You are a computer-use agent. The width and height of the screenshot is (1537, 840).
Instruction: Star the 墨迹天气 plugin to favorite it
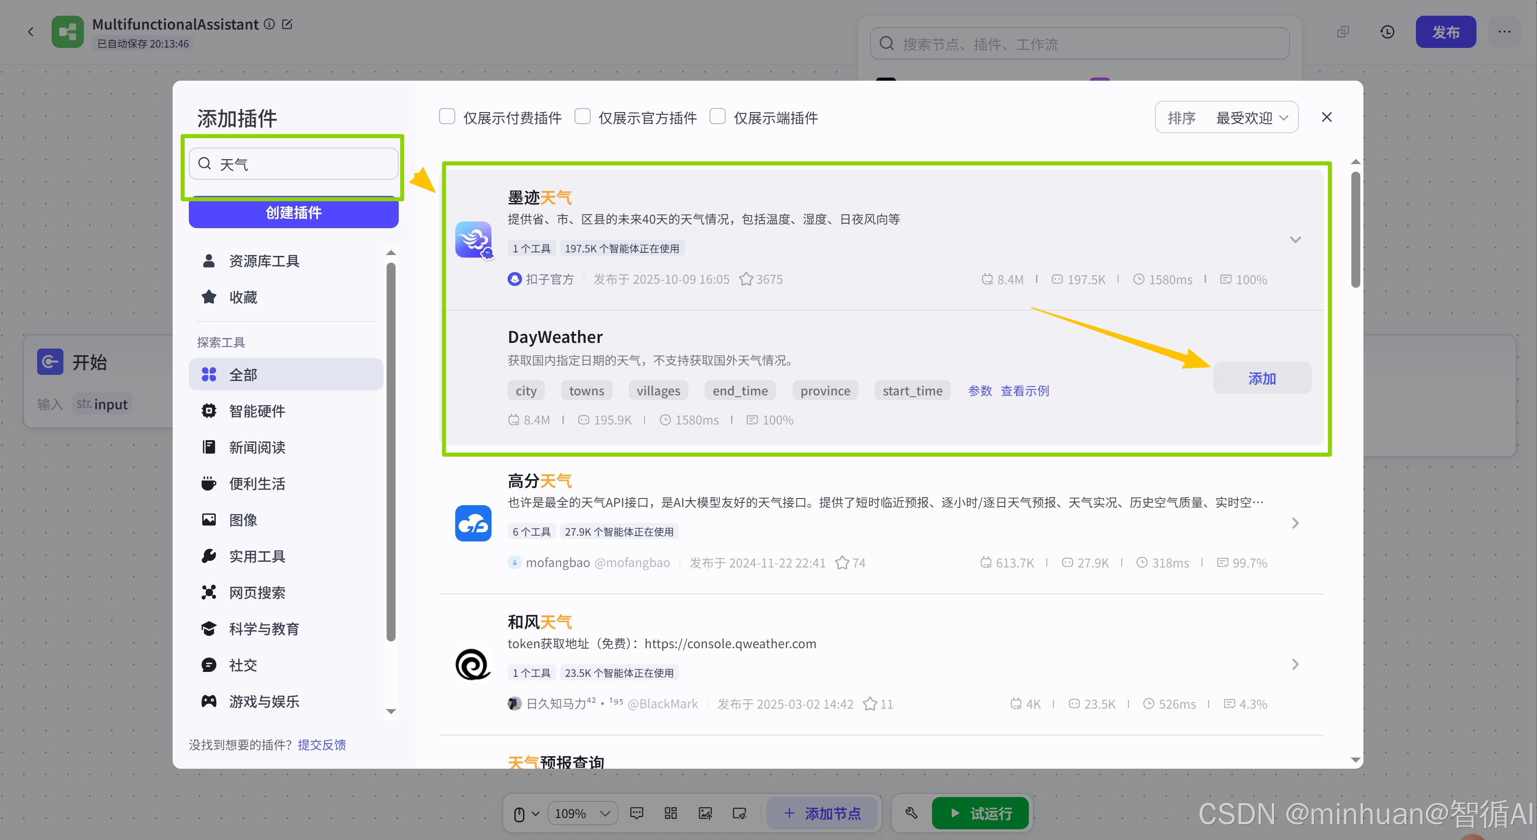(x=746, y=279)
